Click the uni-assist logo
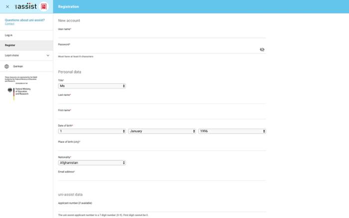This screenshot has width=349, height=218. point(26,6)
